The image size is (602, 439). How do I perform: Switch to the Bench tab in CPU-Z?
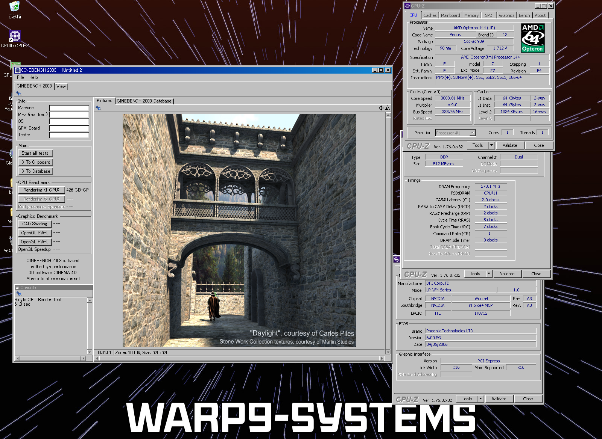[x=524, y=15]
